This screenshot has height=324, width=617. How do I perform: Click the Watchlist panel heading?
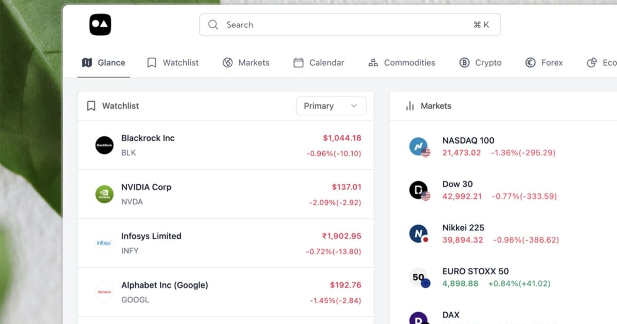(120, 106)
